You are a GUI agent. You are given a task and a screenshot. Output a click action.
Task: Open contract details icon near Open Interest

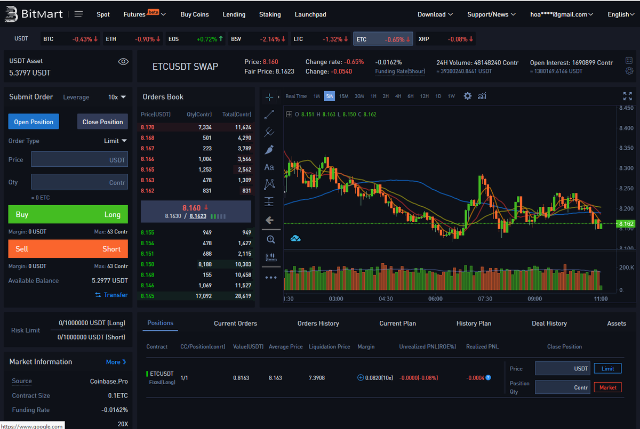[x=629, y=61]
